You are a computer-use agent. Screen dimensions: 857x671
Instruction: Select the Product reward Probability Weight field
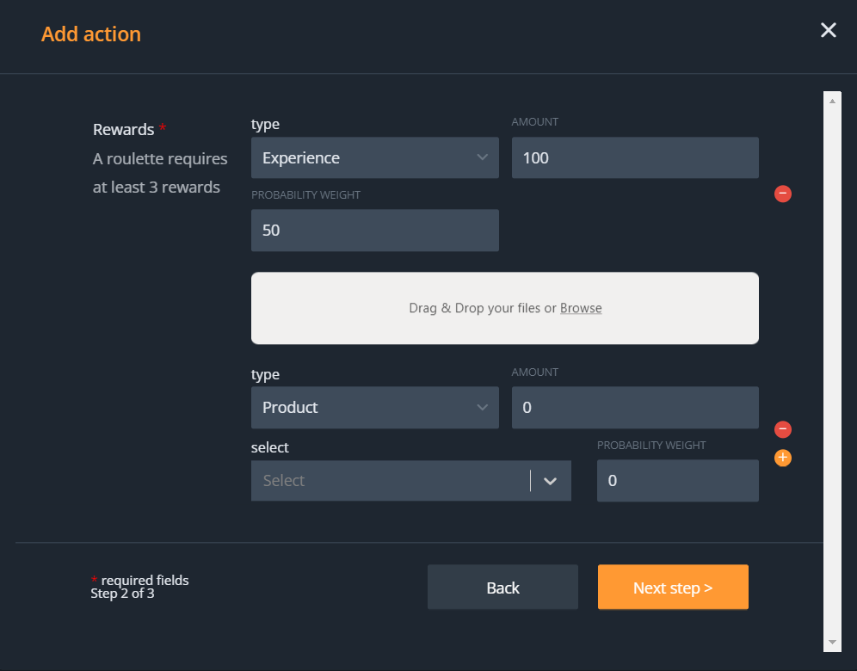677,481
